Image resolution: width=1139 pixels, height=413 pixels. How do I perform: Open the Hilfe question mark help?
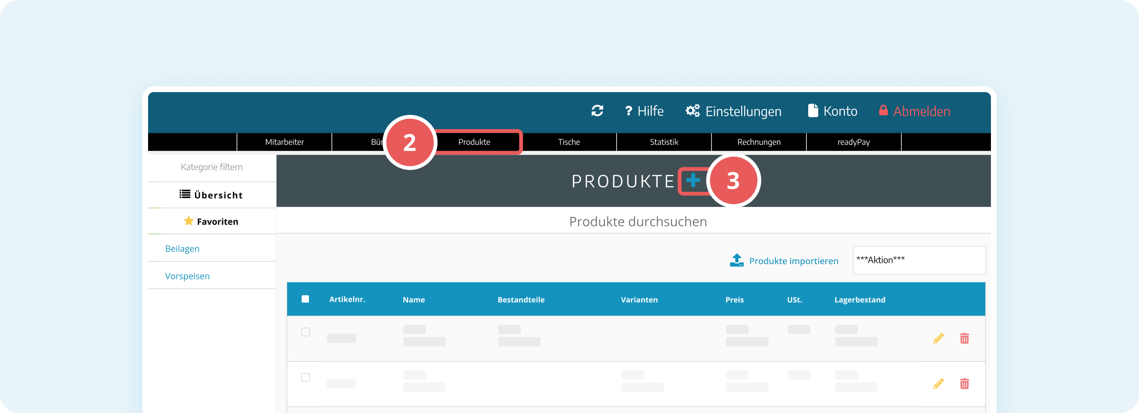628,111
